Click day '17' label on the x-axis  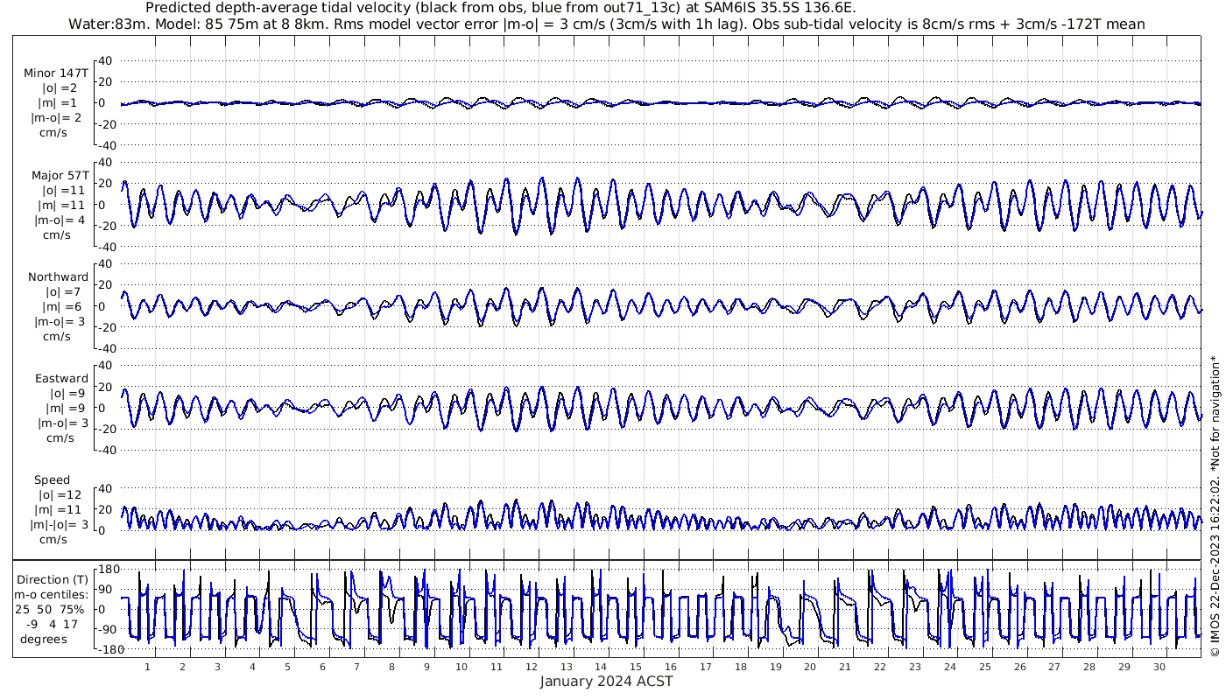coord(706,667)
